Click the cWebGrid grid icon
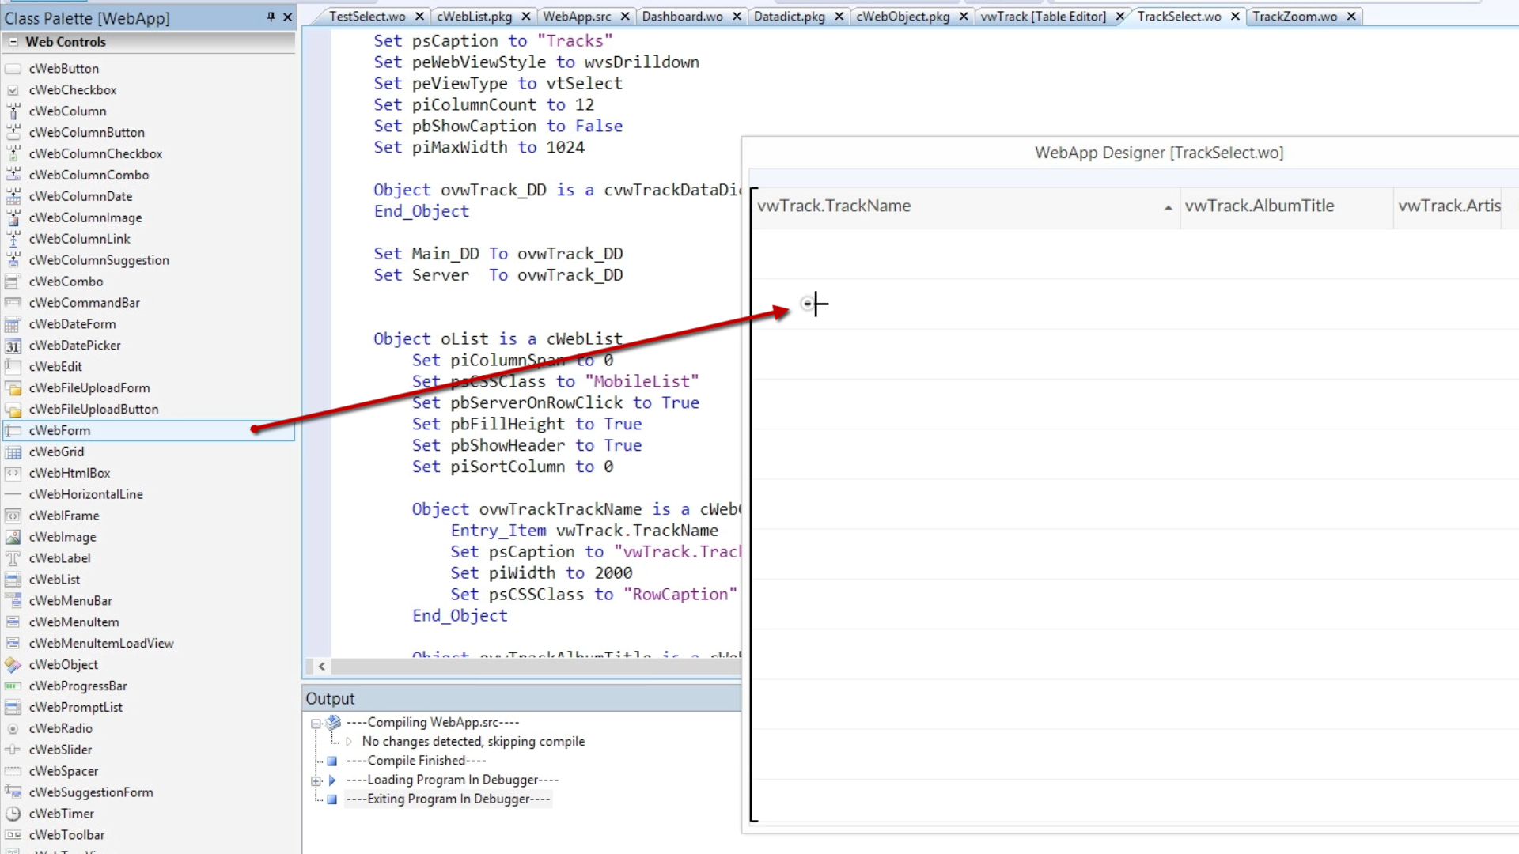 click(13, 452)
